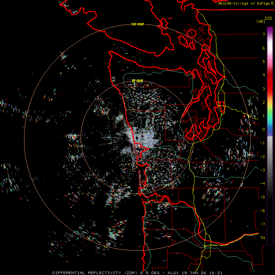Click the [dB] unit label
Screen dimensions: 275x275
[x=261, y=21]
